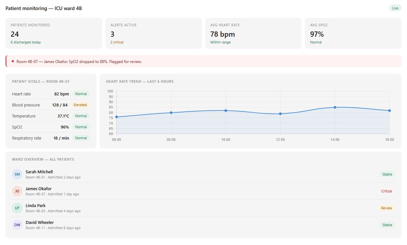Click the Normal badge for Respiratory rate
Viewport: 407px width, 245px height.
coord(81,138)
